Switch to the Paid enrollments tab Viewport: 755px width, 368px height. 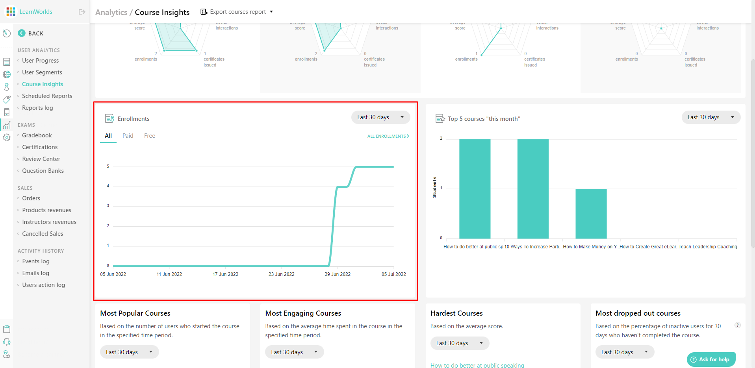coord(128,135)
